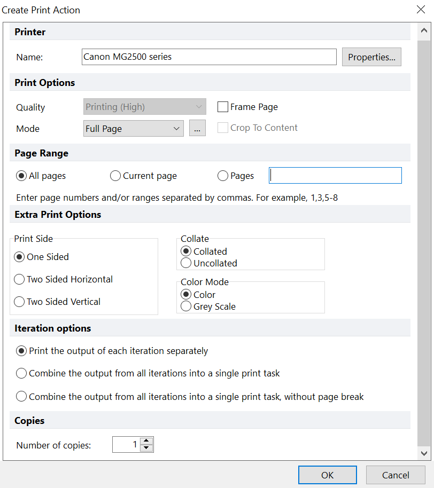Select the Uncollated option
Screen dimensions: 434x488
(186, 263)
